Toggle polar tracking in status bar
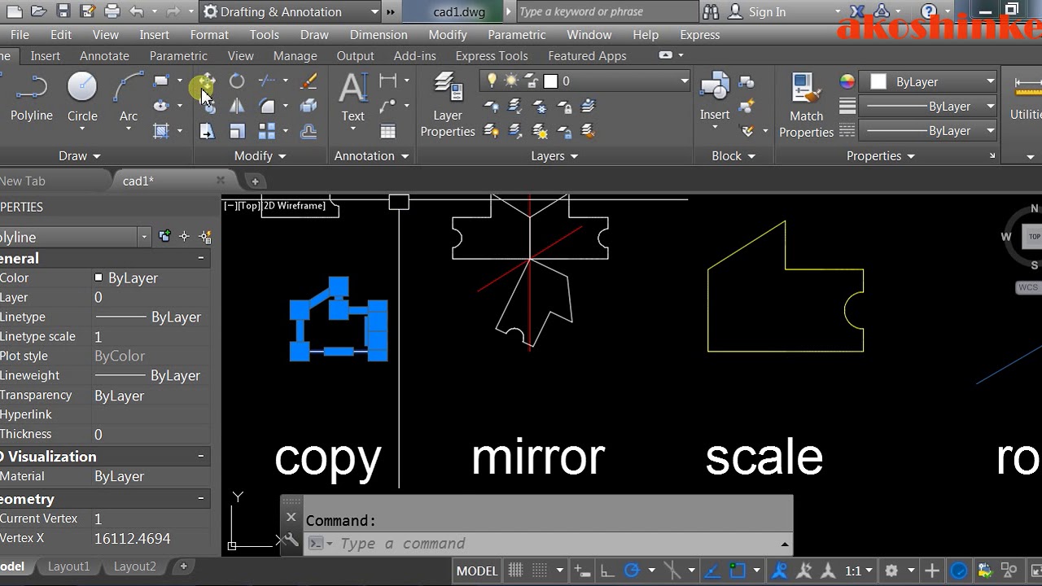The width and height of the screenshot is (1042, 586). click(631, 571)
